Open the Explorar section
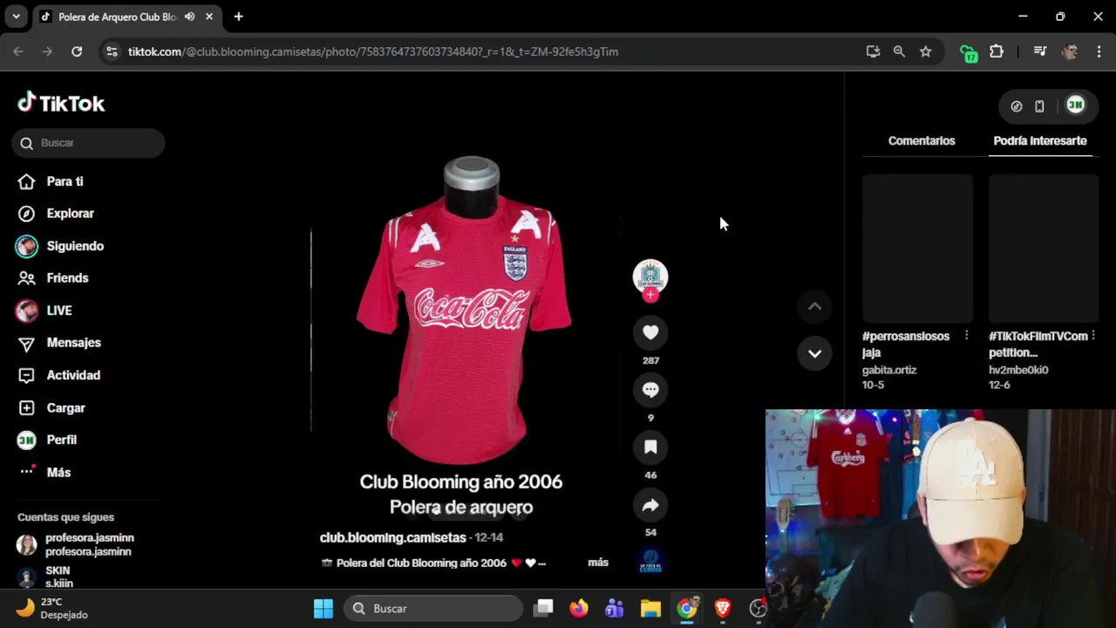Image resolution: width=1116 pixels, height=628 pixels. pos(56,214)
